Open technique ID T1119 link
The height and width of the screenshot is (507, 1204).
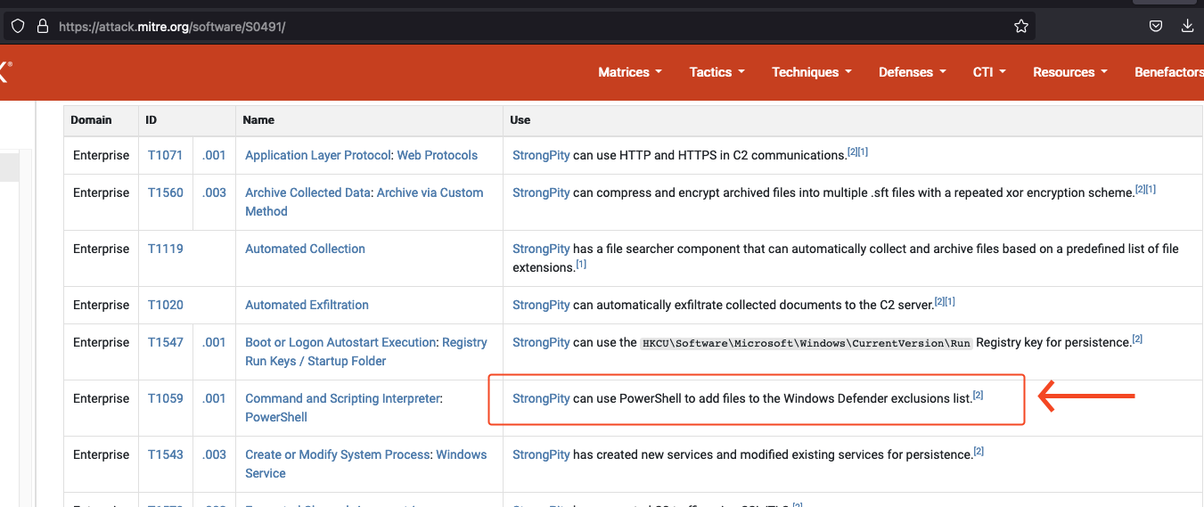(x=166, y=249)
